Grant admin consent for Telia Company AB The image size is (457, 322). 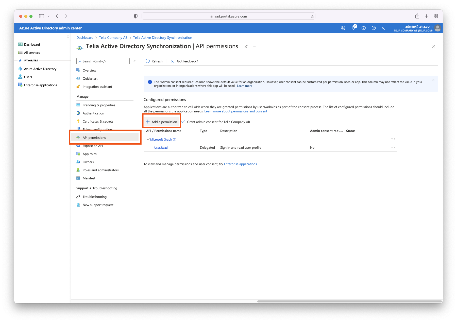click(216, 122)
